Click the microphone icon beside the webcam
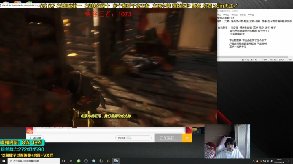 coord(198,132)
